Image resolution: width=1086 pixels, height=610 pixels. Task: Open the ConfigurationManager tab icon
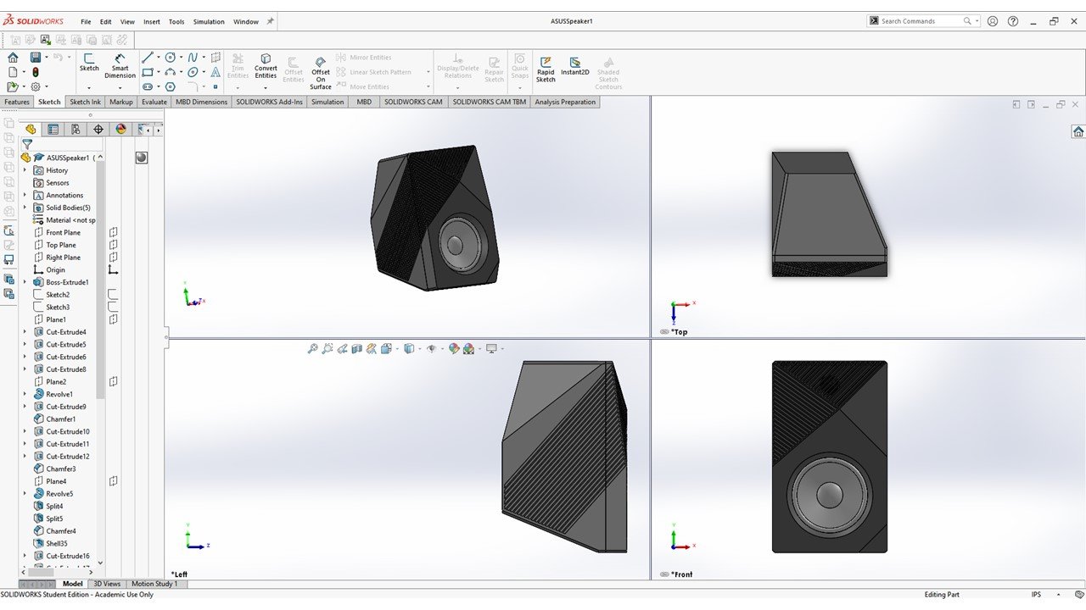[76, 130]
